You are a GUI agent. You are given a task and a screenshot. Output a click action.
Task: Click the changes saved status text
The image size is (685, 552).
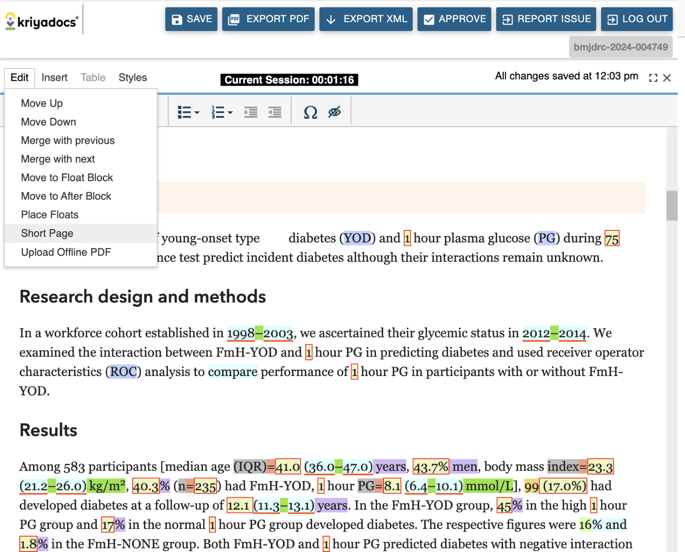pyautogui.click(x=567, y=76)
